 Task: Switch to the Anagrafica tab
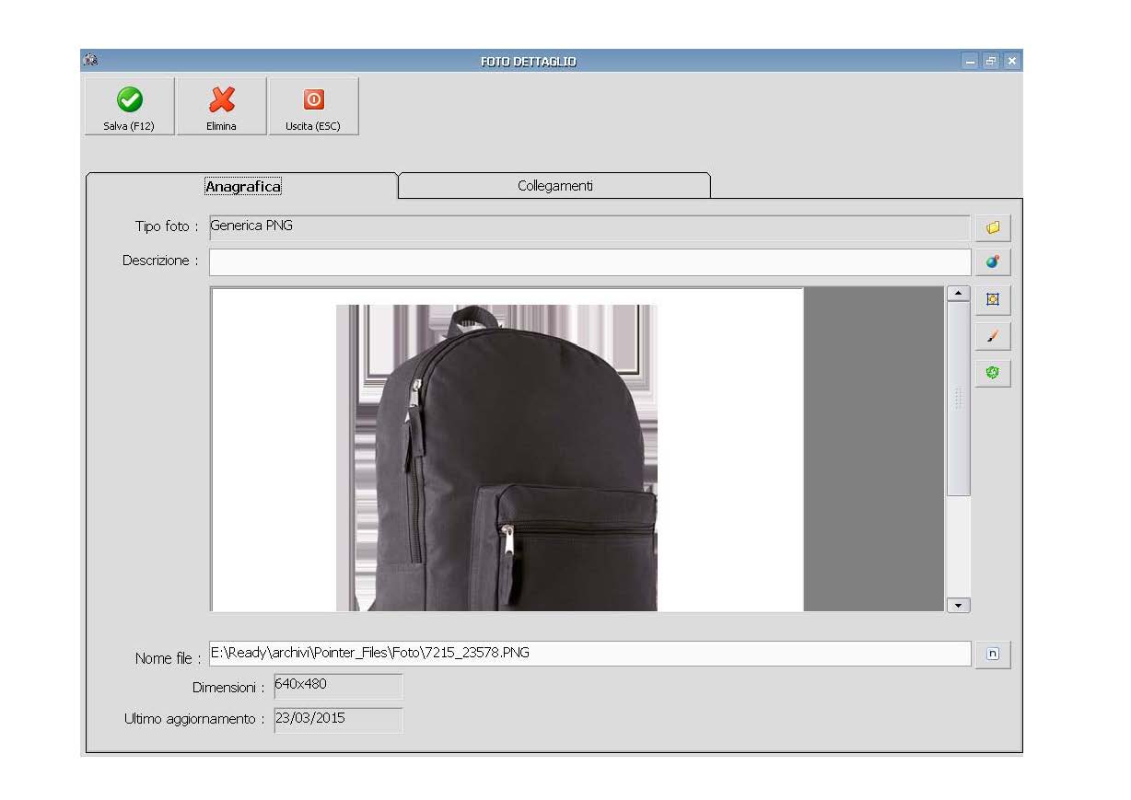tap(242, 186)
